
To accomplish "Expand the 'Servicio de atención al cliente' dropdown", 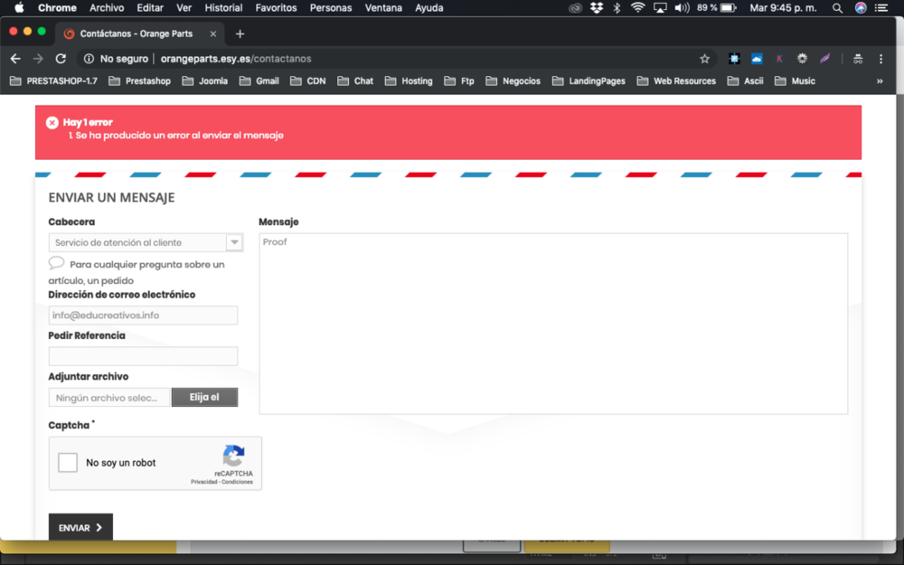I will (235, 242).
